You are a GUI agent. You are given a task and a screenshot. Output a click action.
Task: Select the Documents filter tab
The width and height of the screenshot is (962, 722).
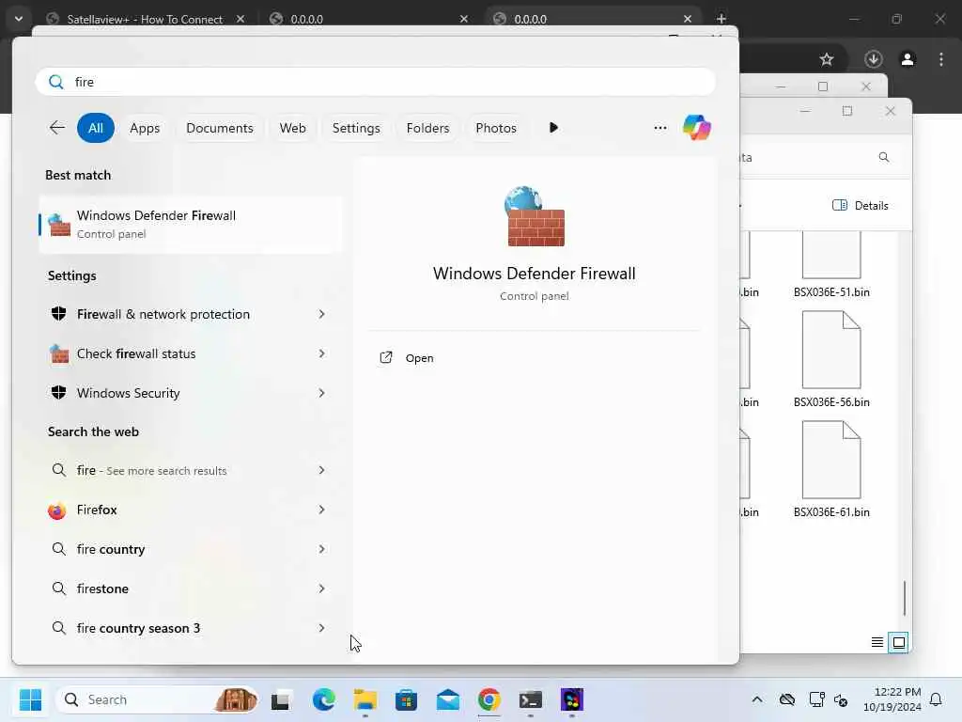[x=220, y=128]
